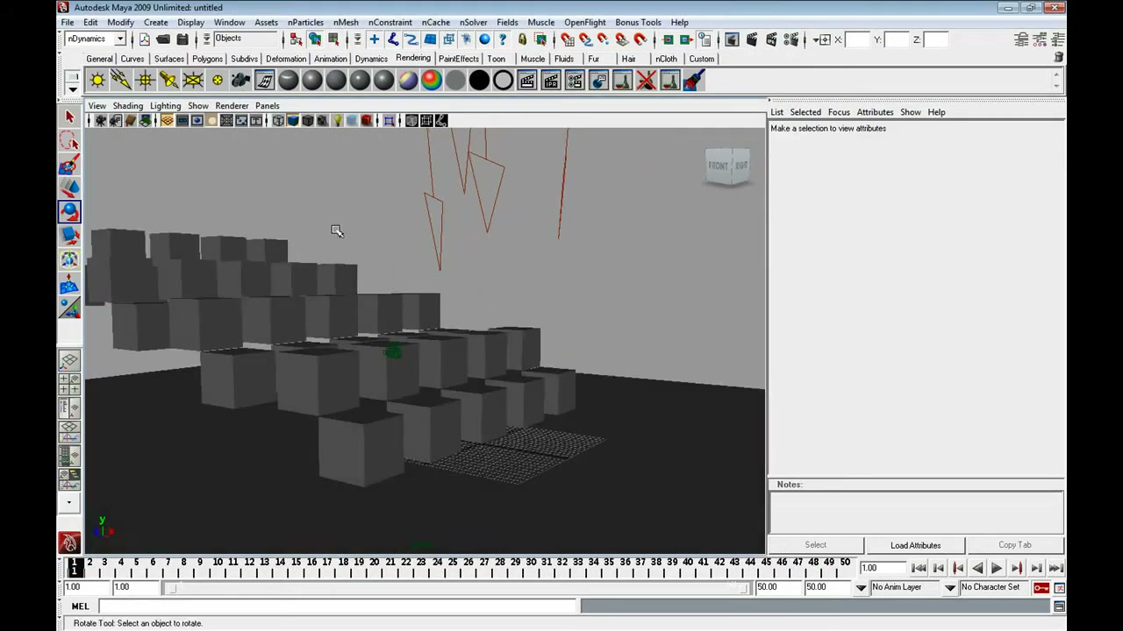This screenshot has height=631, width=1123.
Task: Click the Show Manipulator tool
Action: point(69,307)
